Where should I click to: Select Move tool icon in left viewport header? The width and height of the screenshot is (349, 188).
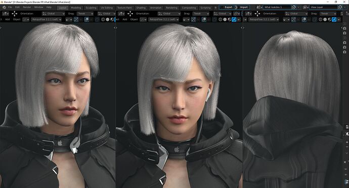[15, 14]
